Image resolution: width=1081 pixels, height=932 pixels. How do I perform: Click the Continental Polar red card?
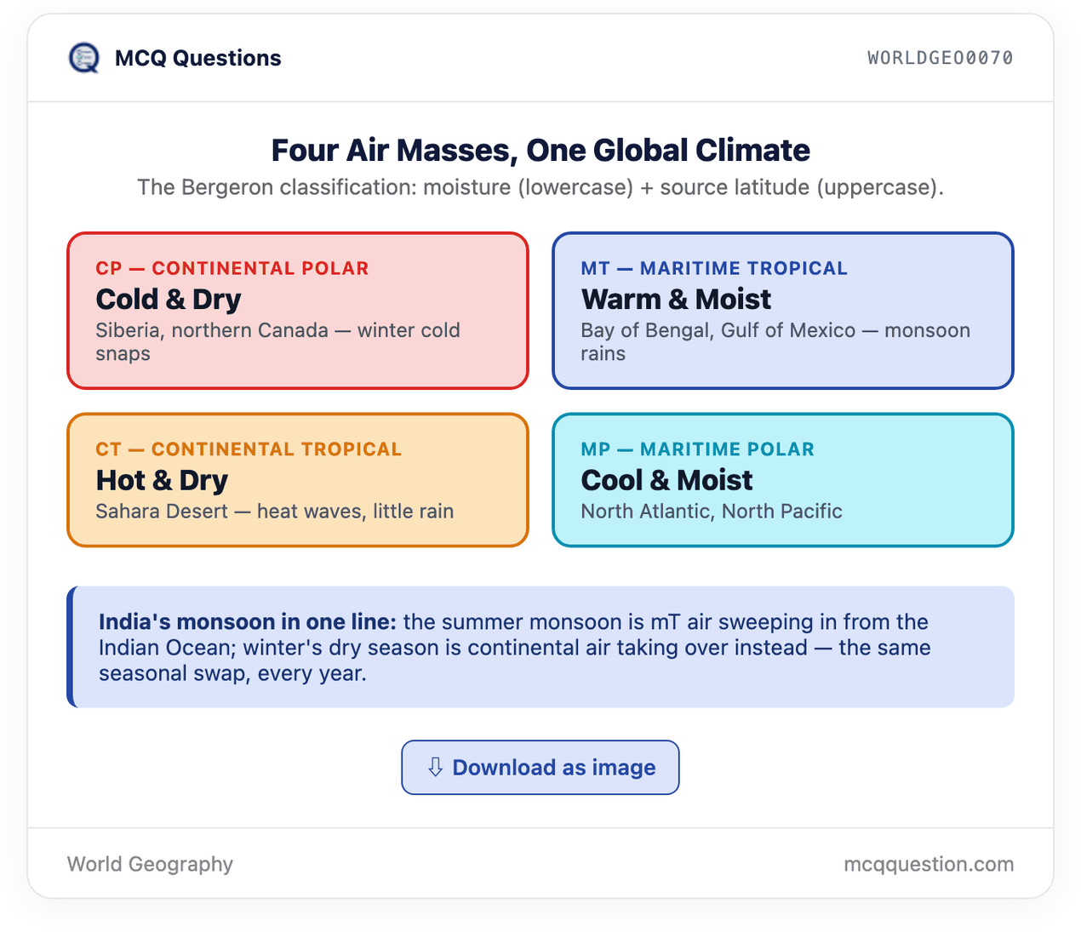click(298, 311)
